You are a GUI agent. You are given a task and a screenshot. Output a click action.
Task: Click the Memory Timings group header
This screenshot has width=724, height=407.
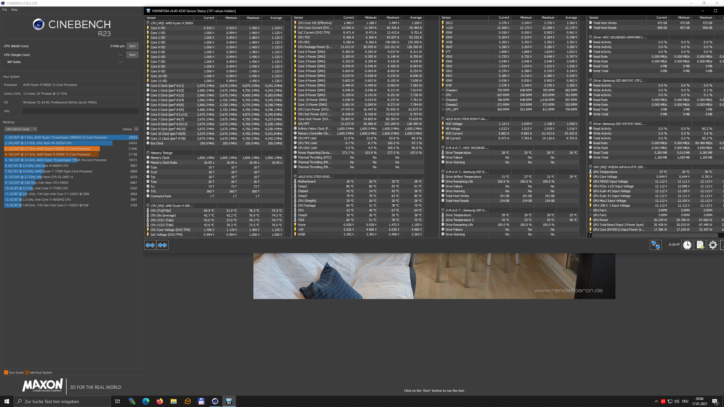click(x=161, y=153)
